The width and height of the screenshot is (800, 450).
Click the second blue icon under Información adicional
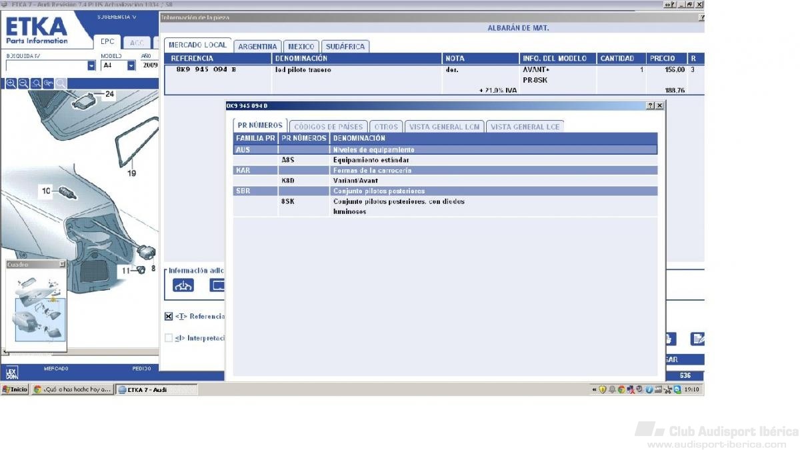tap(217, 285)
